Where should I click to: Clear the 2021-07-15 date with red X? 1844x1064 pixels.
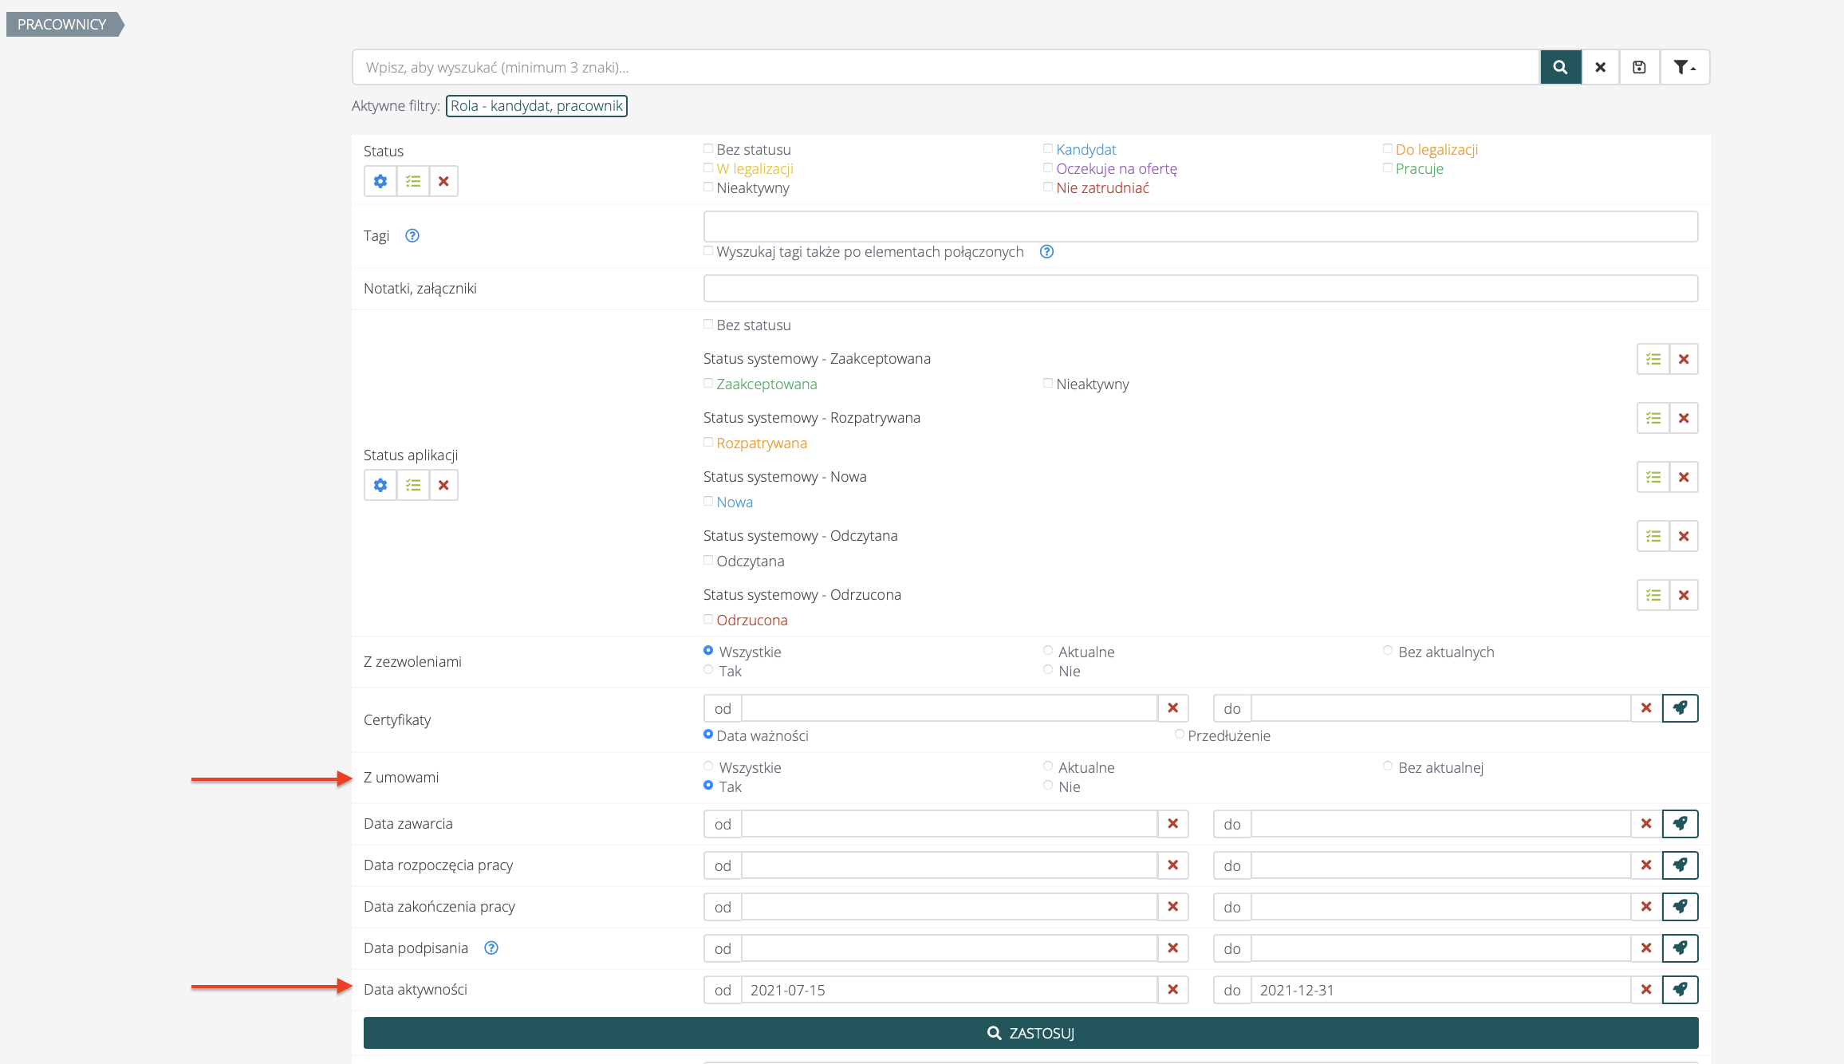click(1172, 990)
